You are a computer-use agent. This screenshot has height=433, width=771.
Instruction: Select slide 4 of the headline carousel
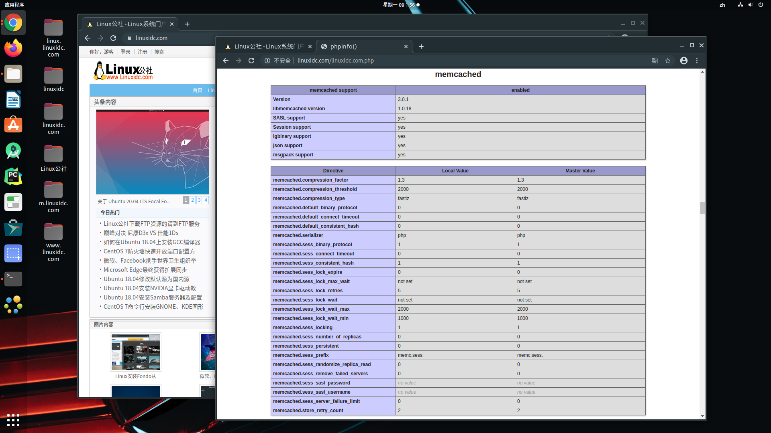tap(206, 200)
